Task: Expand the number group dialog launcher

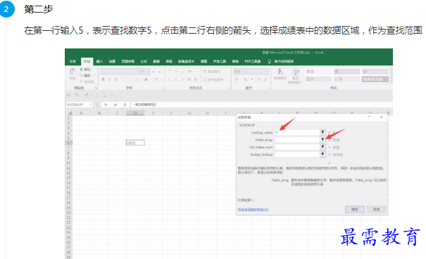Action: pyautogui.click(x=269, y=88)
